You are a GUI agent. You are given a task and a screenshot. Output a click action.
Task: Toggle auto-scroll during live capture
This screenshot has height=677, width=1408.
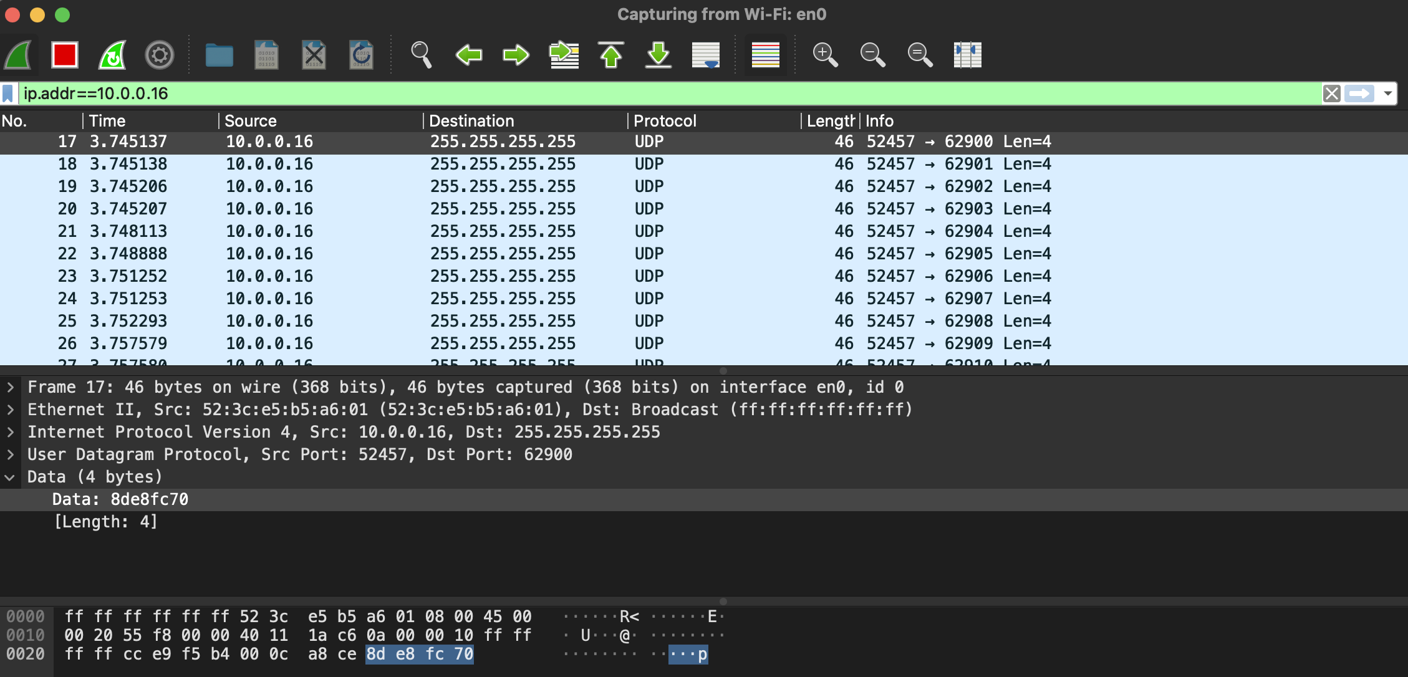(x=706, y=55)
